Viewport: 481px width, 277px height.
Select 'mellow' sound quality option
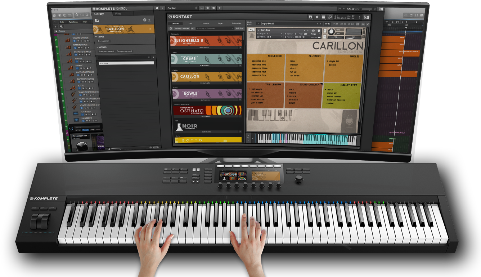pos(292,93)
